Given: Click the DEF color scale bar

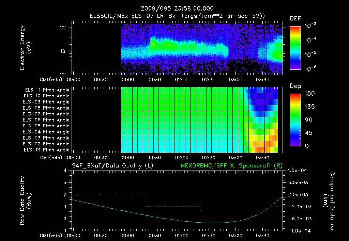Looking at the screenshot, I should 295,48.
